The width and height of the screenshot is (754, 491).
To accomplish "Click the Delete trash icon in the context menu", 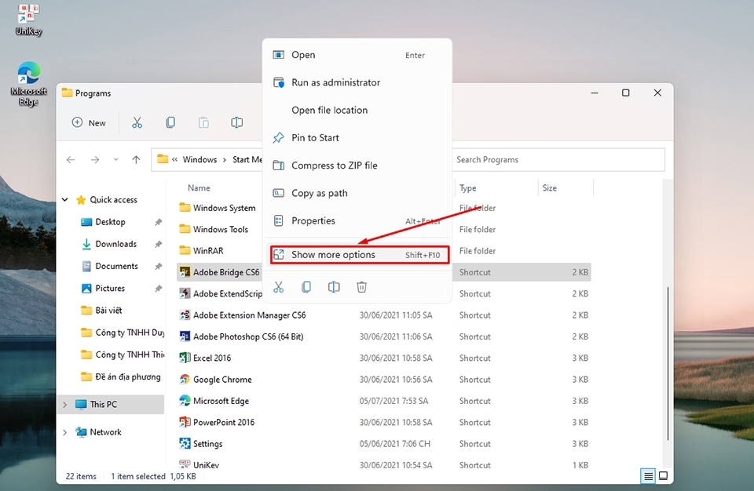I will pos(361,287).
